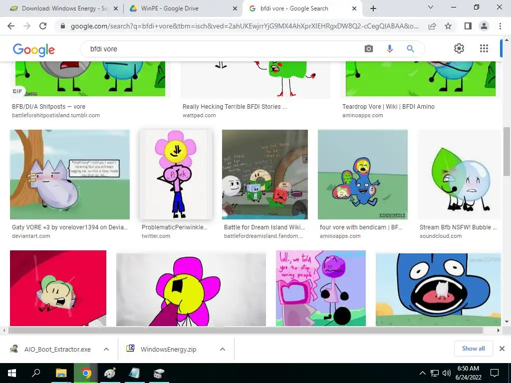Open the notification center
The image size is (511, 383).
[495, 373]
